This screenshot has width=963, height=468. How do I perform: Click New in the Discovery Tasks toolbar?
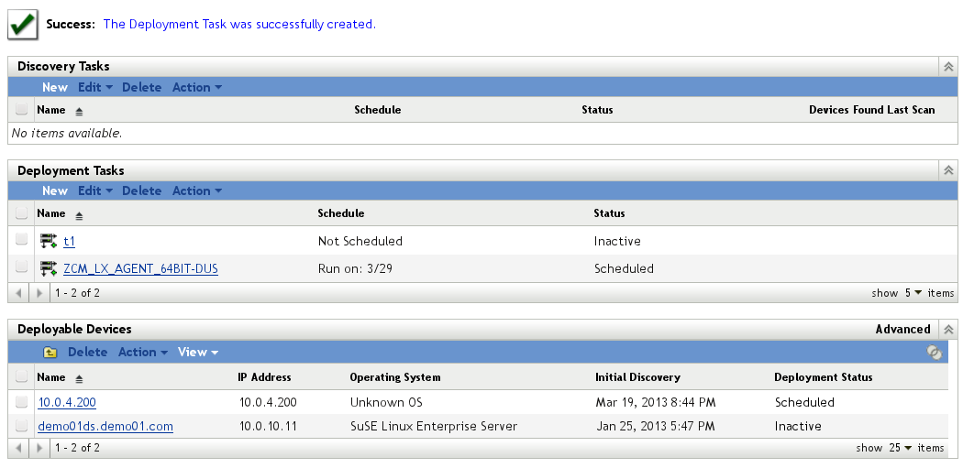coord(55,88)
